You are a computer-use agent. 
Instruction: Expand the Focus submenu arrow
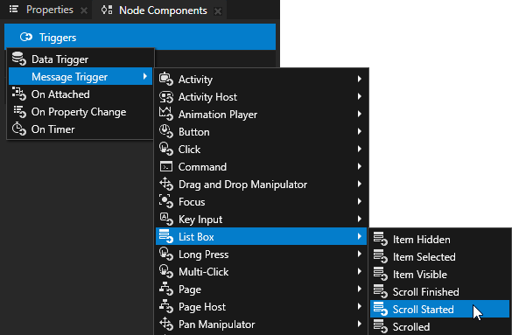click(x=360, y=201)
